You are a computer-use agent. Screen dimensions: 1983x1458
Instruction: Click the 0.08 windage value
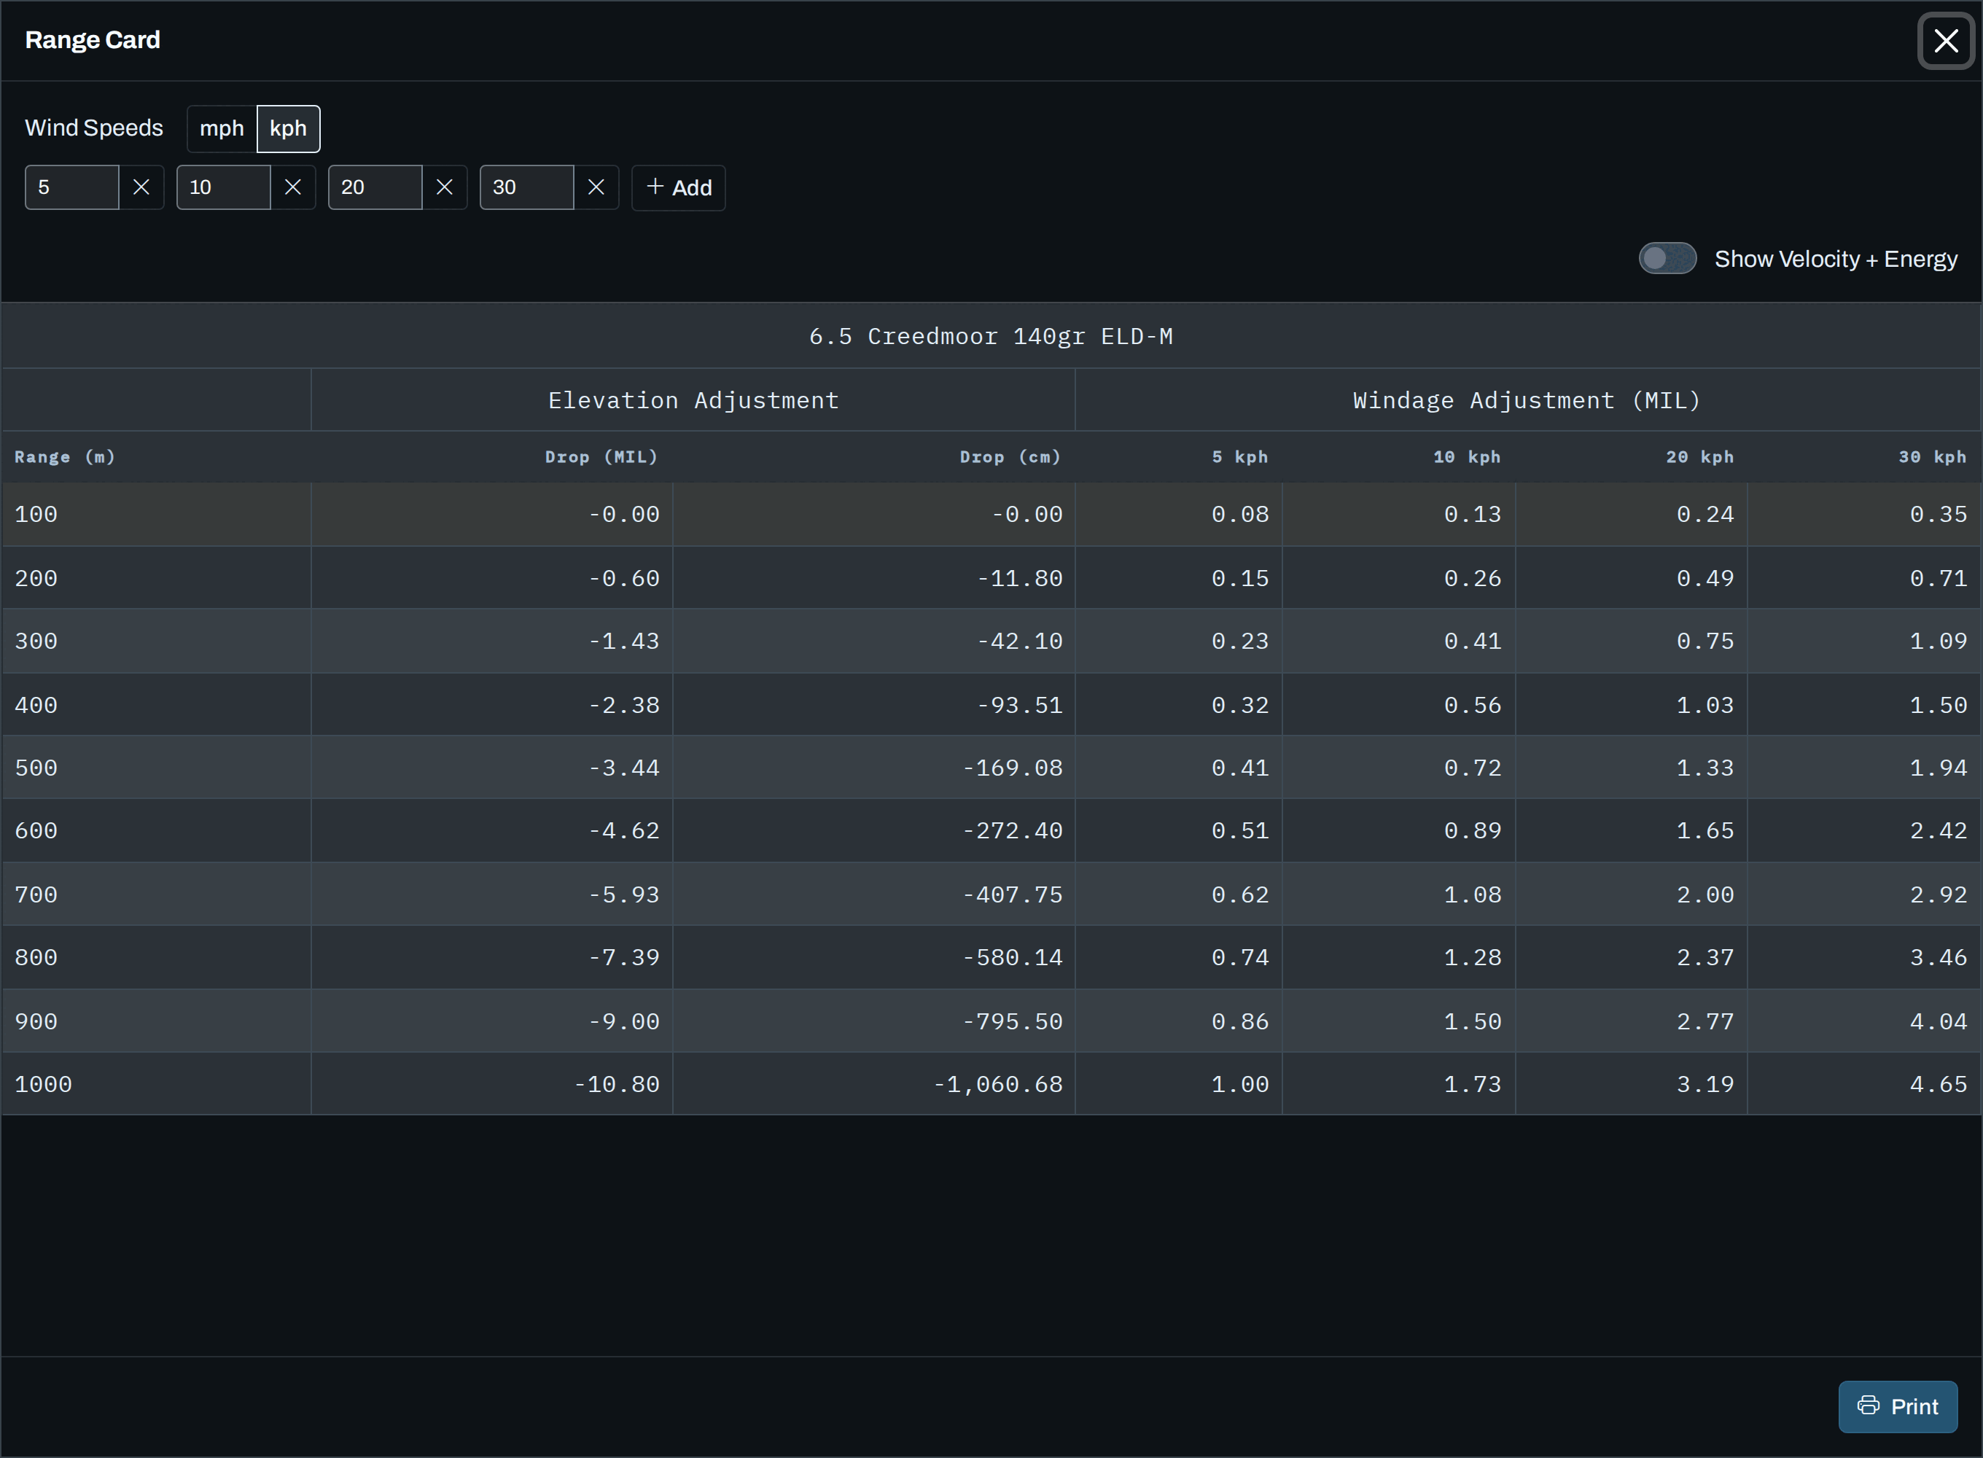[x=1240, y=515]
